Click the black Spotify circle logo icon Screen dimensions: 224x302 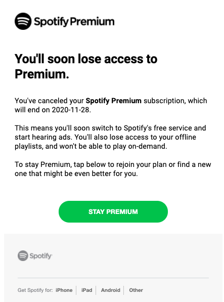click(x=23, y=21)
